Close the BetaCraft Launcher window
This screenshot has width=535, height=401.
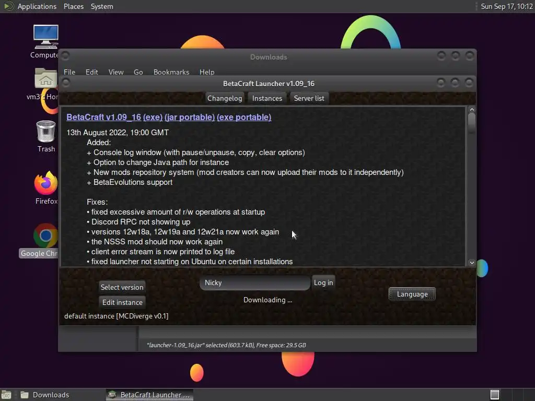(x=470, y=82)
